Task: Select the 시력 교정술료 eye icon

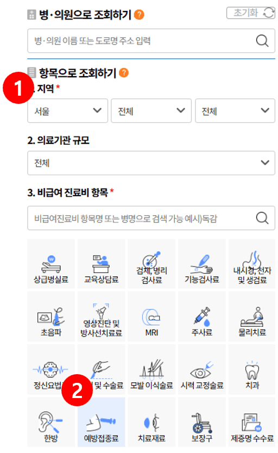Action: (x=202, y=369)
